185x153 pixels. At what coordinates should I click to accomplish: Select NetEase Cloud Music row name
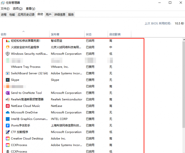pyautogui.click(x=26, y=106)
